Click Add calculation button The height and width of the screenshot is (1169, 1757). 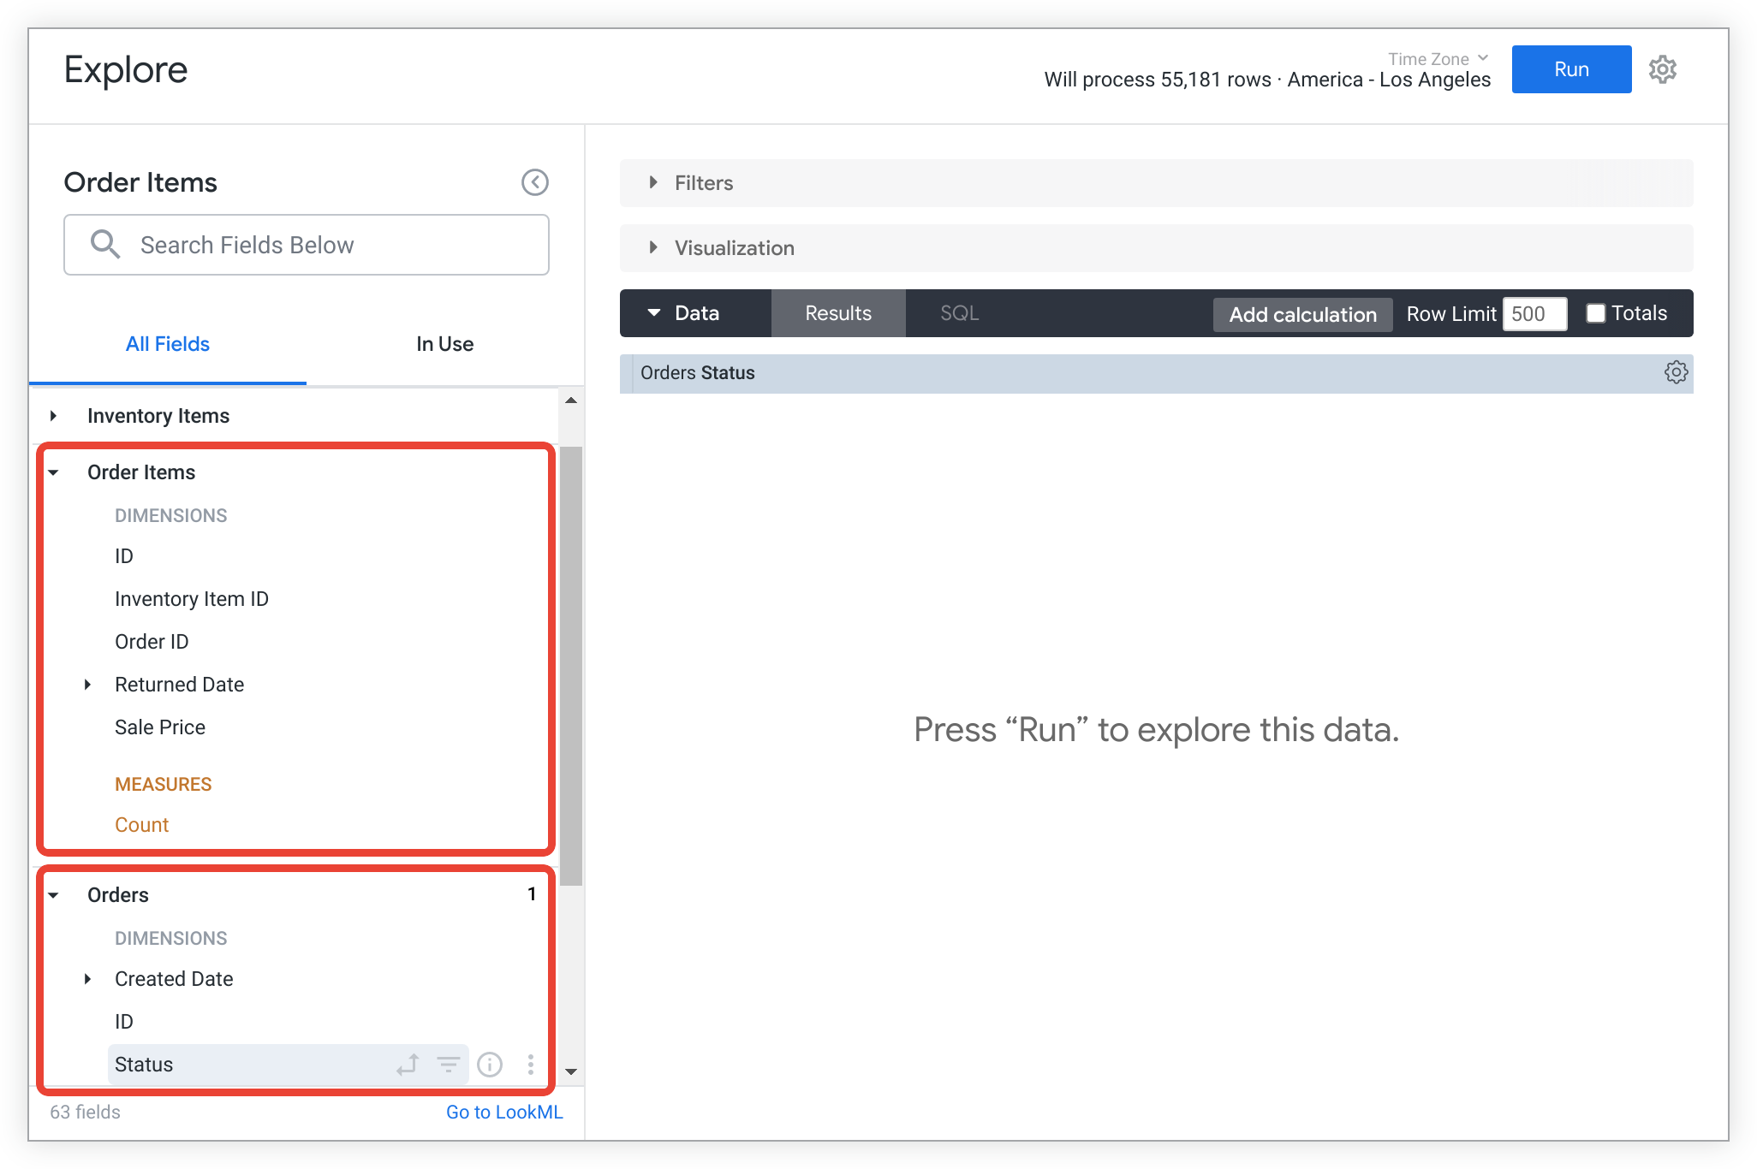tap(1302, 312)
